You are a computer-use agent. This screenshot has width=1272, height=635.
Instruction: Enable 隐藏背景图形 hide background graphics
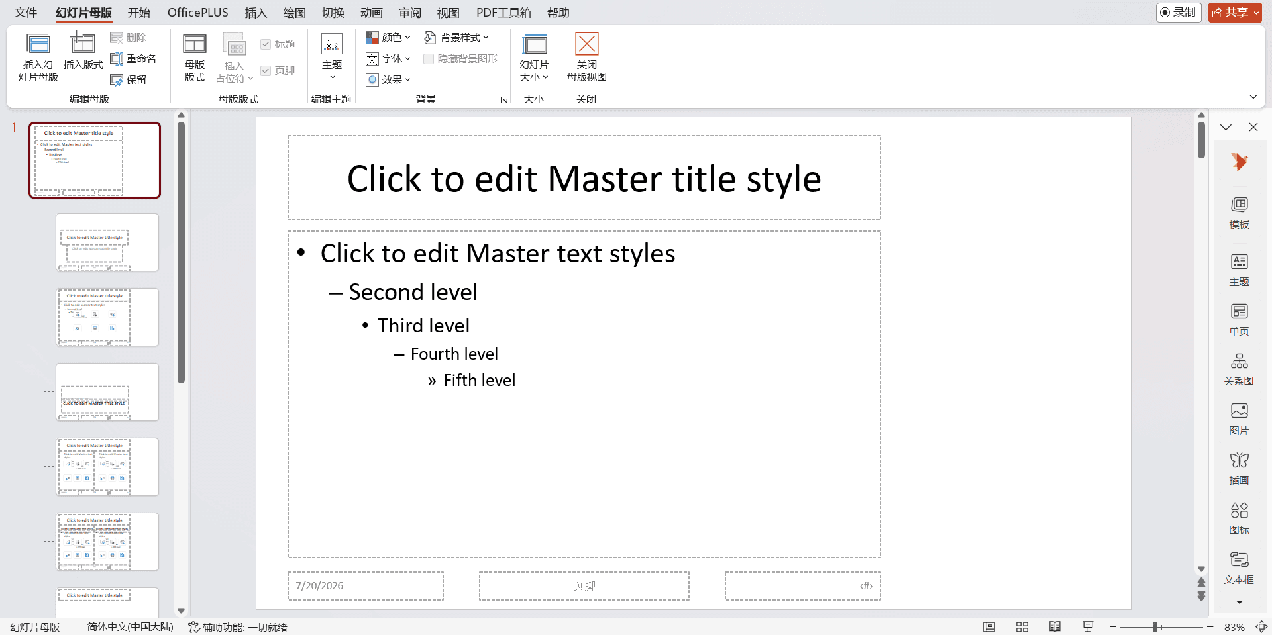point(429,59)
